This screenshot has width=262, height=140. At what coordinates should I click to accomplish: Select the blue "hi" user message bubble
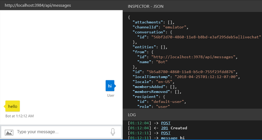tap(110, 86)
